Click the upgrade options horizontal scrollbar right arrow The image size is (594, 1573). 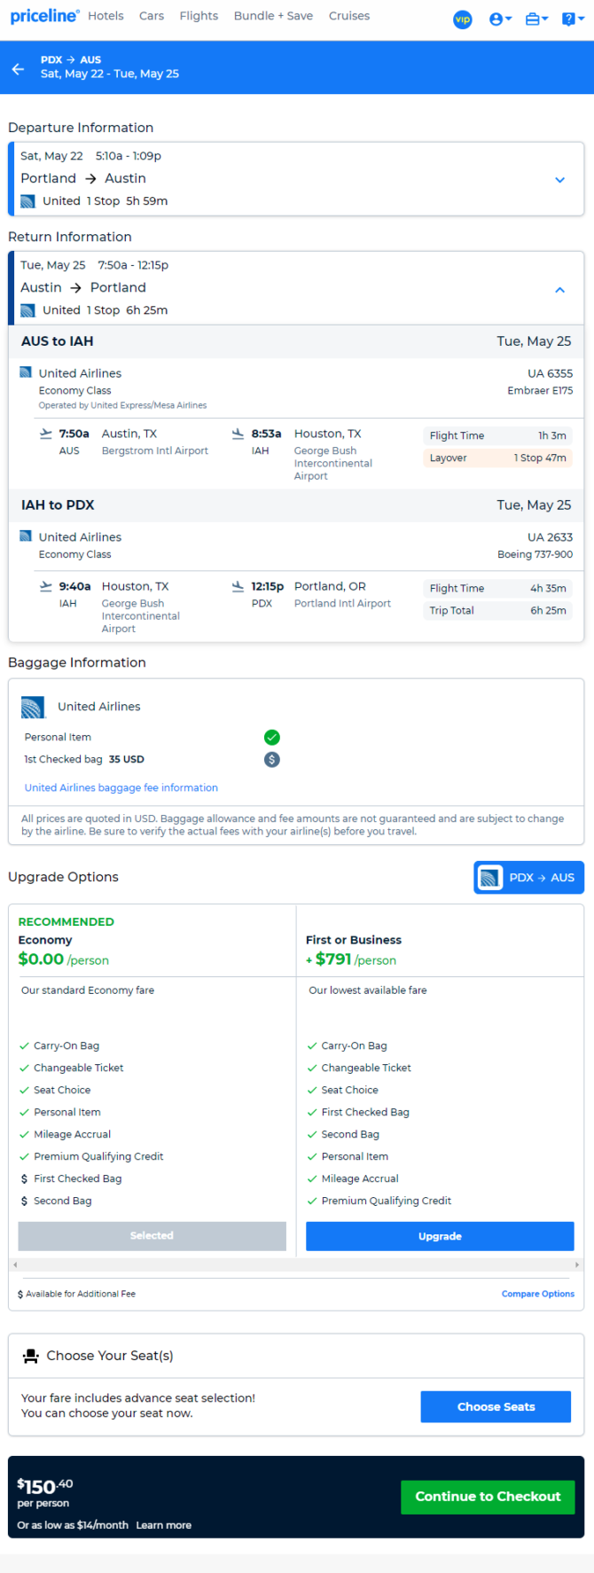point(577,1264)
